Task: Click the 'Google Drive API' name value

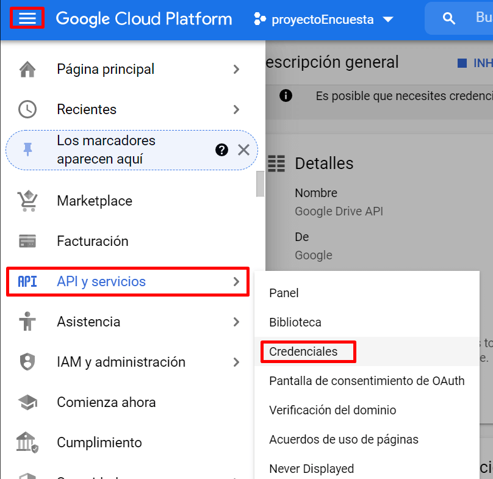Action: click(339, 211)
